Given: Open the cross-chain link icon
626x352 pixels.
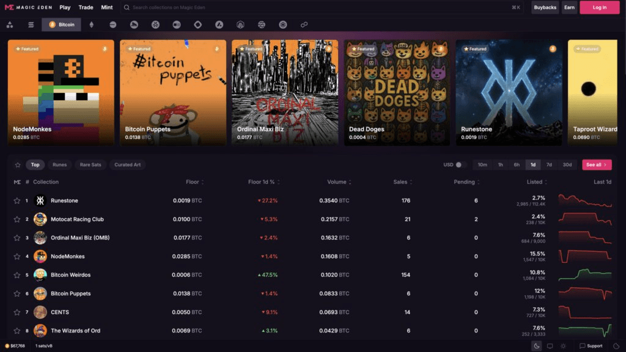Looking at the screenshot, I should click(303, 24).
